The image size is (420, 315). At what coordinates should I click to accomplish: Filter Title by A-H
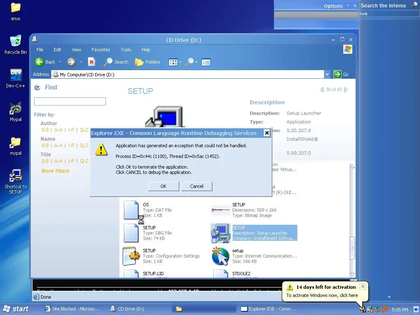(x=58, y=161)
